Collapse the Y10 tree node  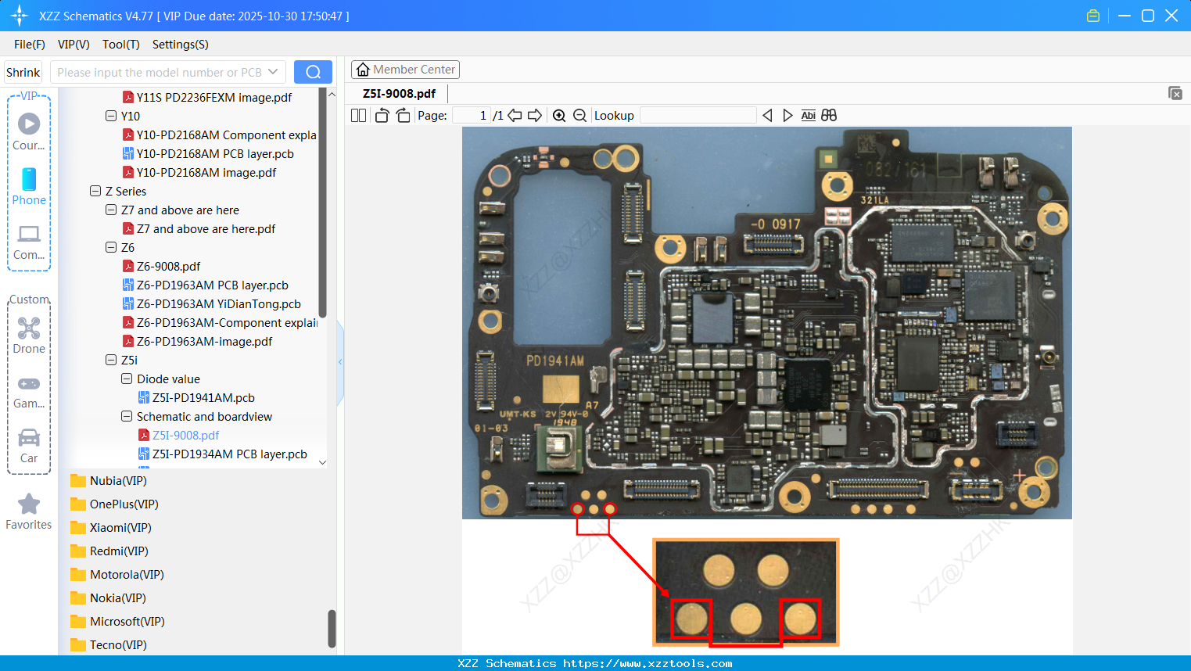point(111,116)
